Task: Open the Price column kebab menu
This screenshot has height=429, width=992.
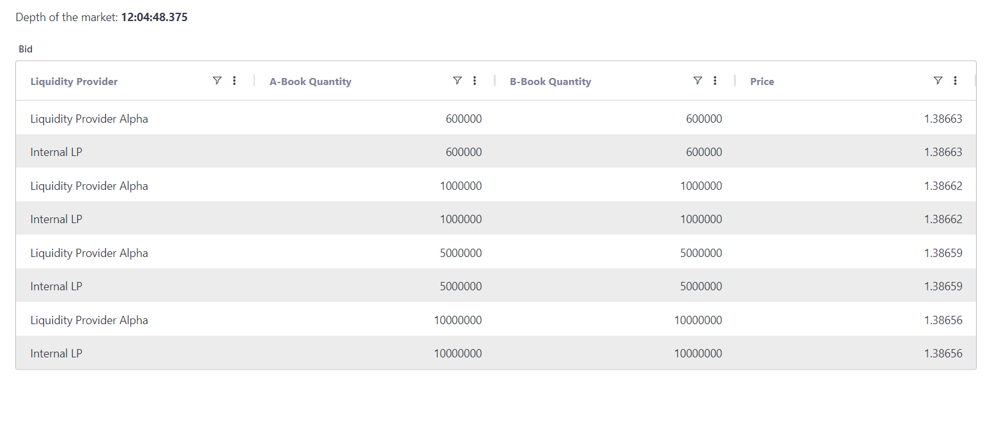Action: coord(955,81)
